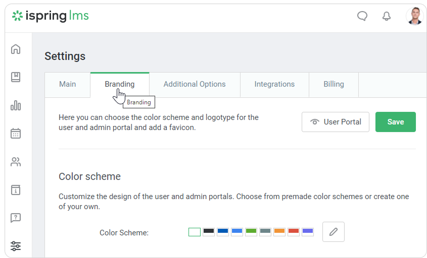
Task: Switch to the Additional Options tab
Action: (x=195, y=84)
